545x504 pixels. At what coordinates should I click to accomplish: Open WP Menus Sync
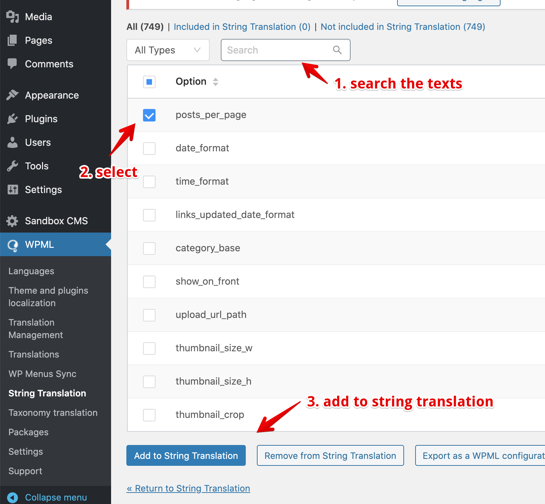click(42, 374)
